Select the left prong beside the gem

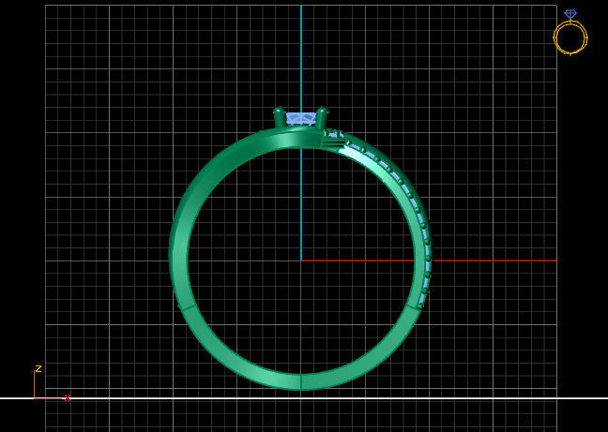(x=279, y=117)
